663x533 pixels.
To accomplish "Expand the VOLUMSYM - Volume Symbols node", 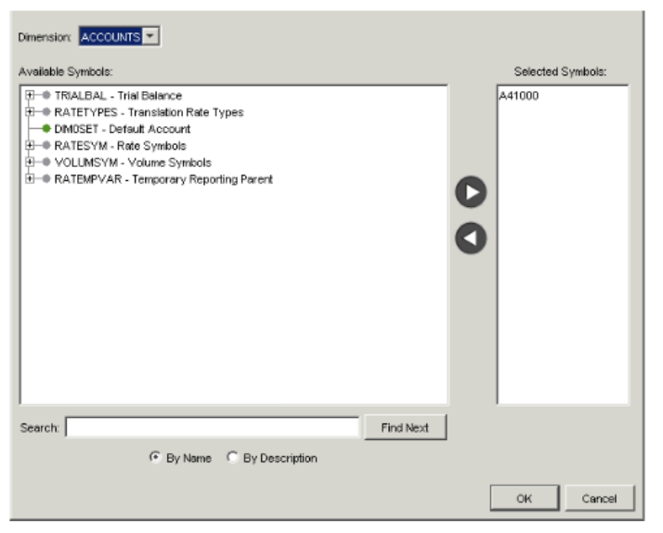I will coord(30,162).
